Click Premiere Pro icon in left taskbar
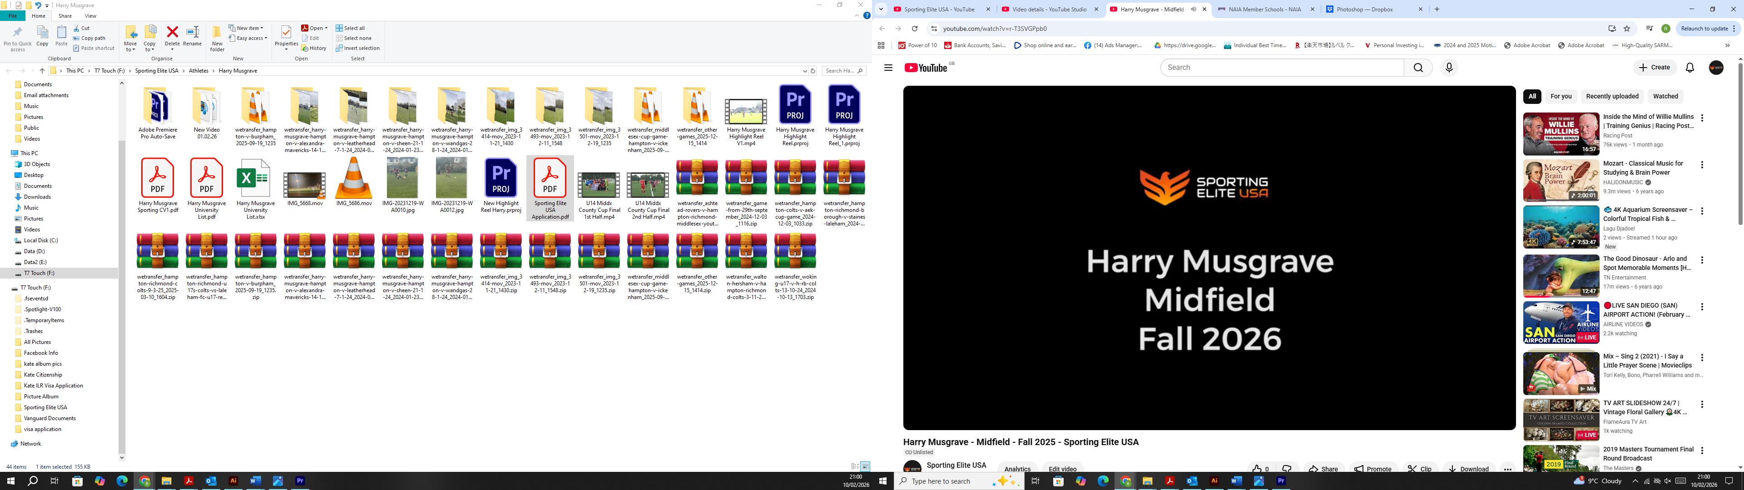1744x490 pixels. 300,481
